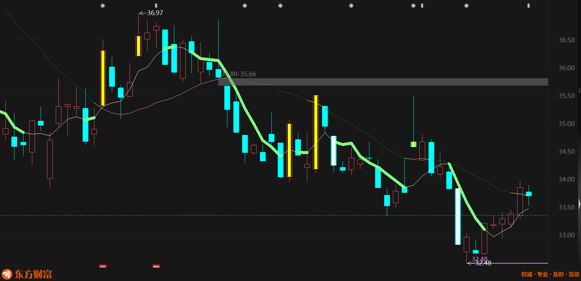Click the 35.00 axis price label
The image size is (581, 281).
[567, 124]
